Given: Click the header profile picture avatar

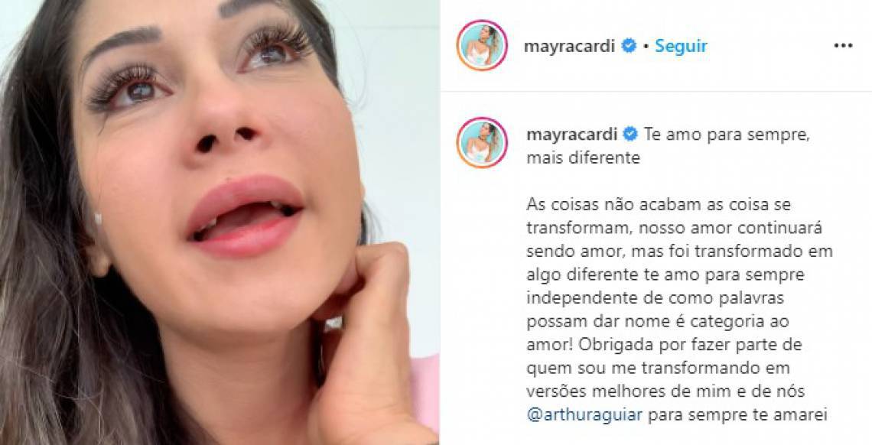Looking at the screenshot, I should [482, 46].
